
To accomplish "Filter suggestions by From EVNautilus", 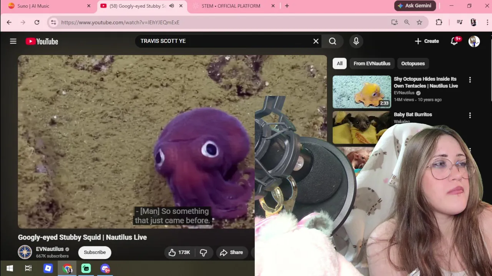I will tap(372, 63).
